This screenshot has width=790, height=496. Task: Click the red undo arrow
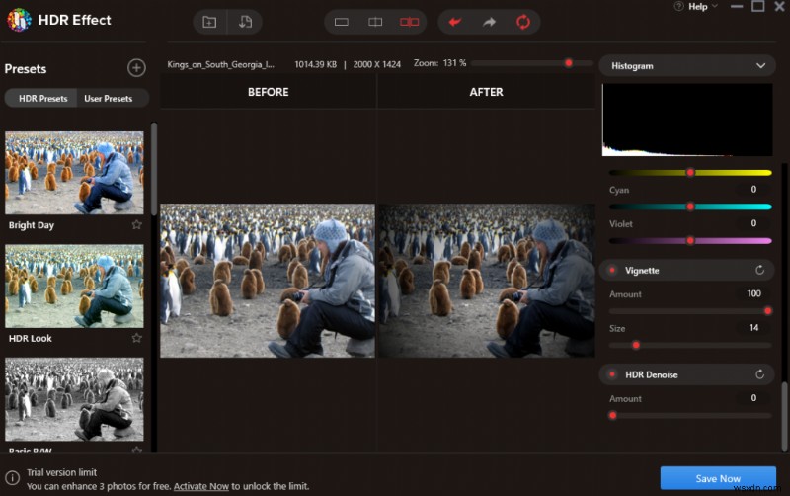pos(455,22)
